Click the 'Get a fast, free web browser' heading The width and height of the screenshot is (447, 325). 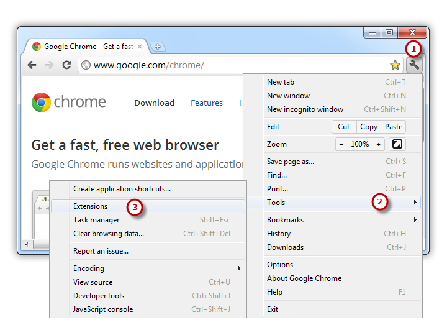tap(125, 145)
